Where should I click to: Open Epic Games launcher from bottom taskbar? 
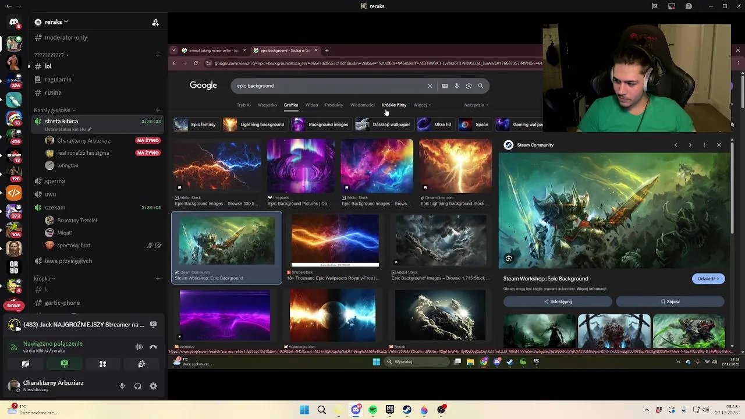[x=390, y=410]
